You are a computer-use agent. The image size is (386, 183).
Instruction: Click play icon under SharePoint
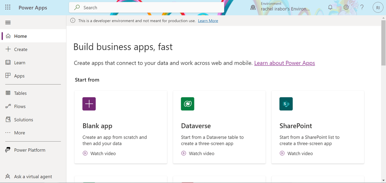[282, 153]
